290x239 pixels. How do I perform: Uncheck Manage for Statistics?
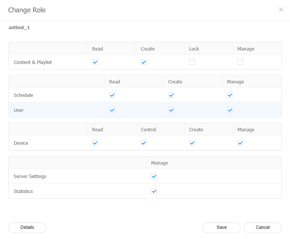click(x=154, y=191)
